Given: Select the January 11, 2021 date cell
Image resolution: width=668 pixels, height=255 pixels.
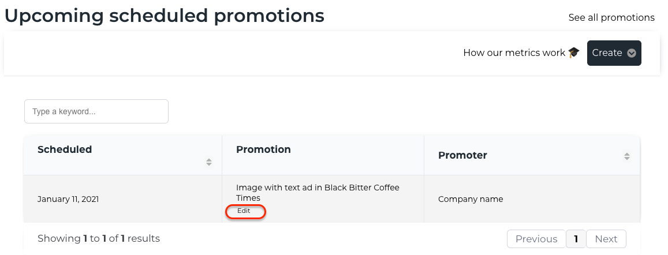Looking at the screenshot, I should point(68,199).
